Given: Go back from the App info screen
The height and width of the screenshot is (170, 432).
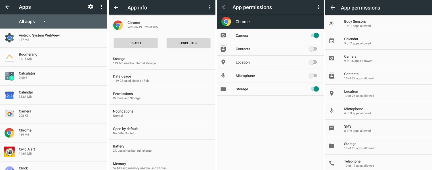Looking at the screenshot, I should pyautogui.click(x=116, y=8).
